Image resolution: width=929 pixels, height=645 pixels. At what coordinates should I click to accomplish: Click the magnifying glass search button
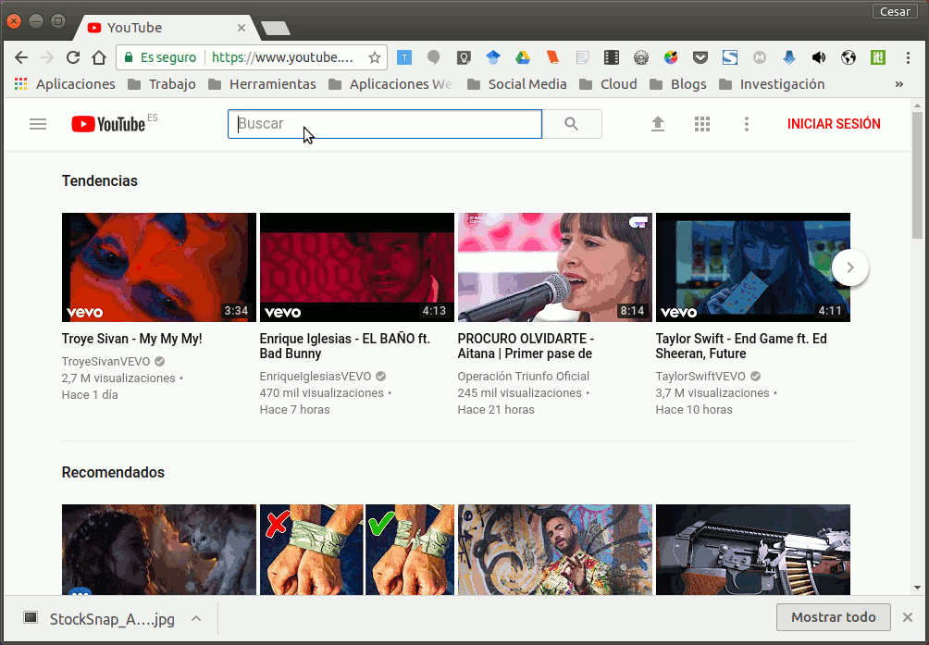(x=572, y=124)
